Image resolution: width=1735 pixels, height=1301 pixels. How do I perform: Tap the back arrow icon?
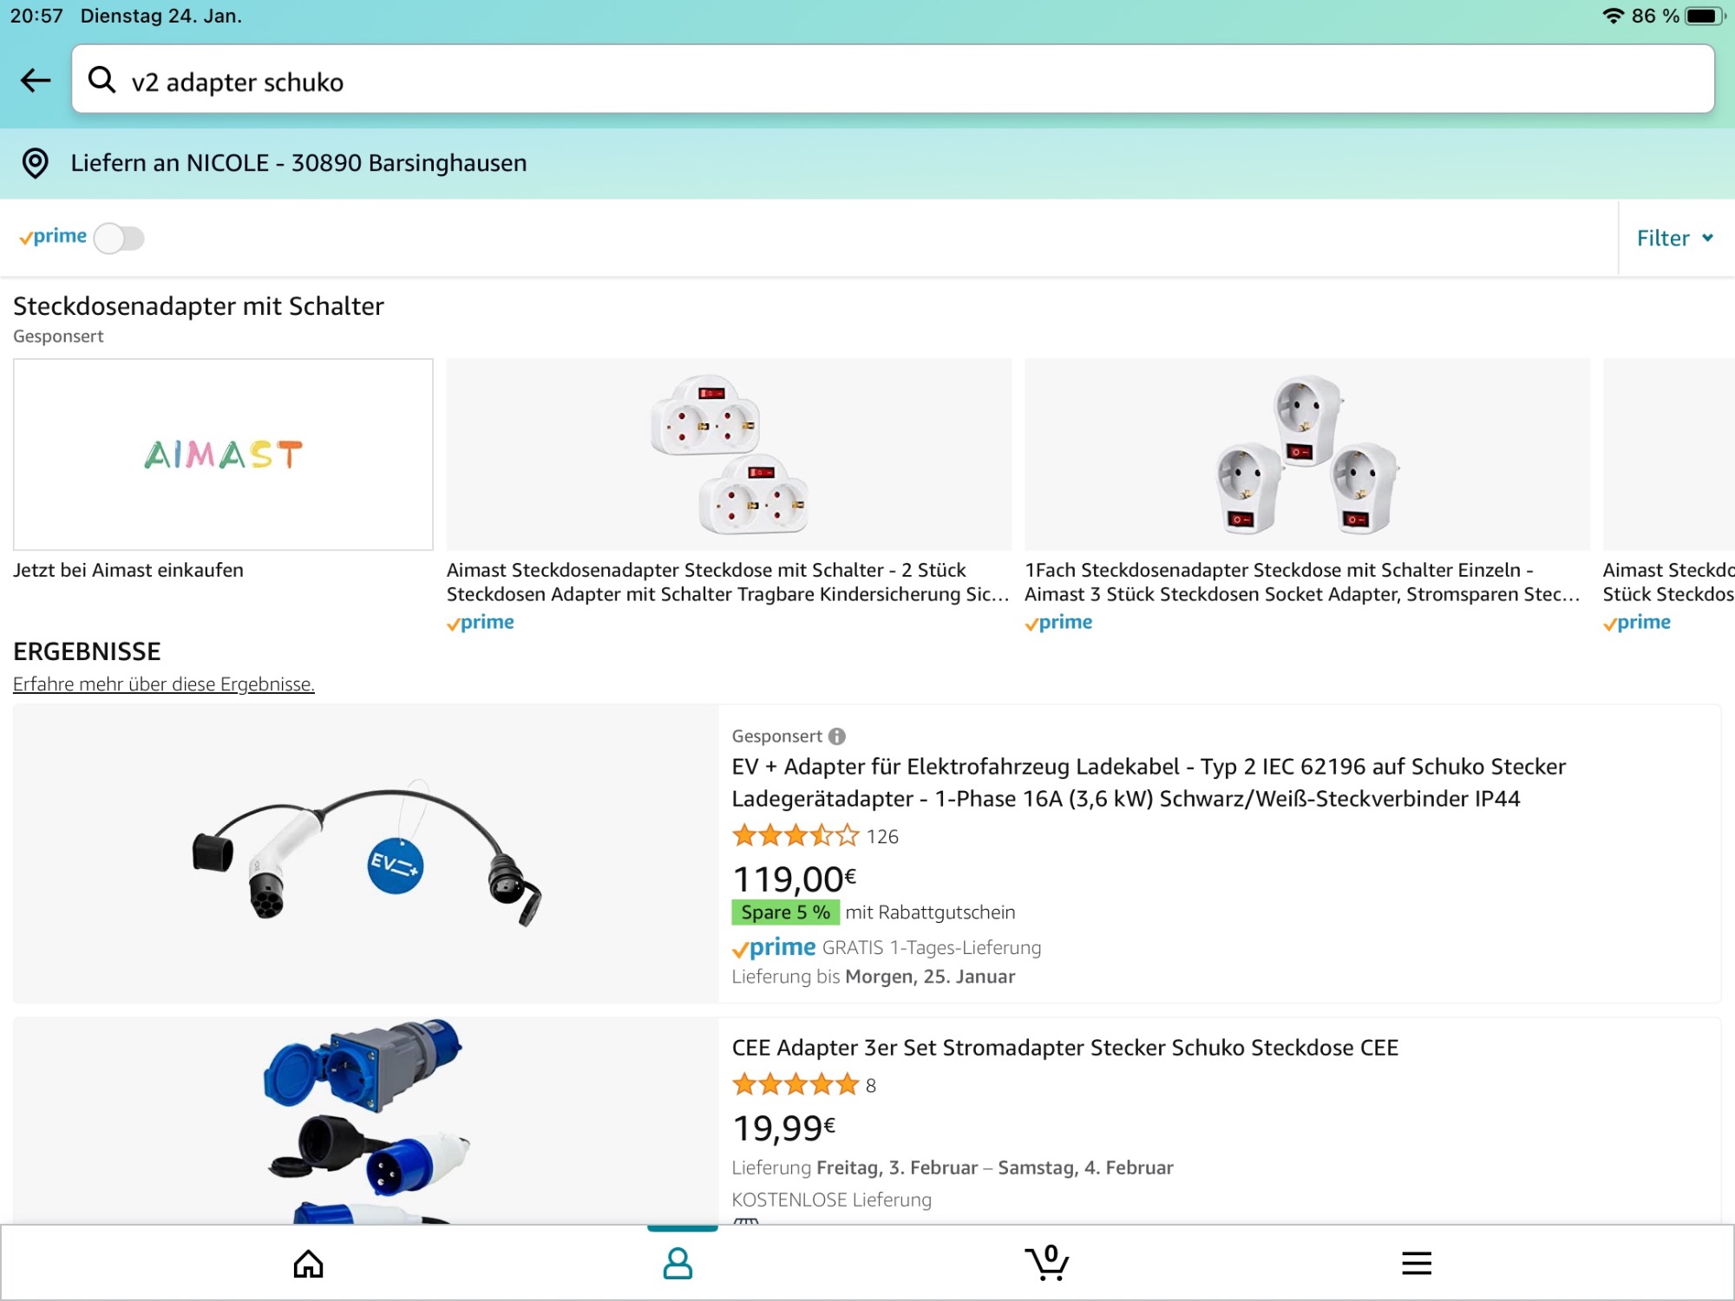(36, 81)
